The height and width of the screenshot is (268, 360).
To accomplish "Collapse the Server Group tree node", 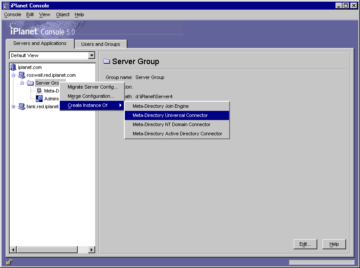I will pos(22,83).
